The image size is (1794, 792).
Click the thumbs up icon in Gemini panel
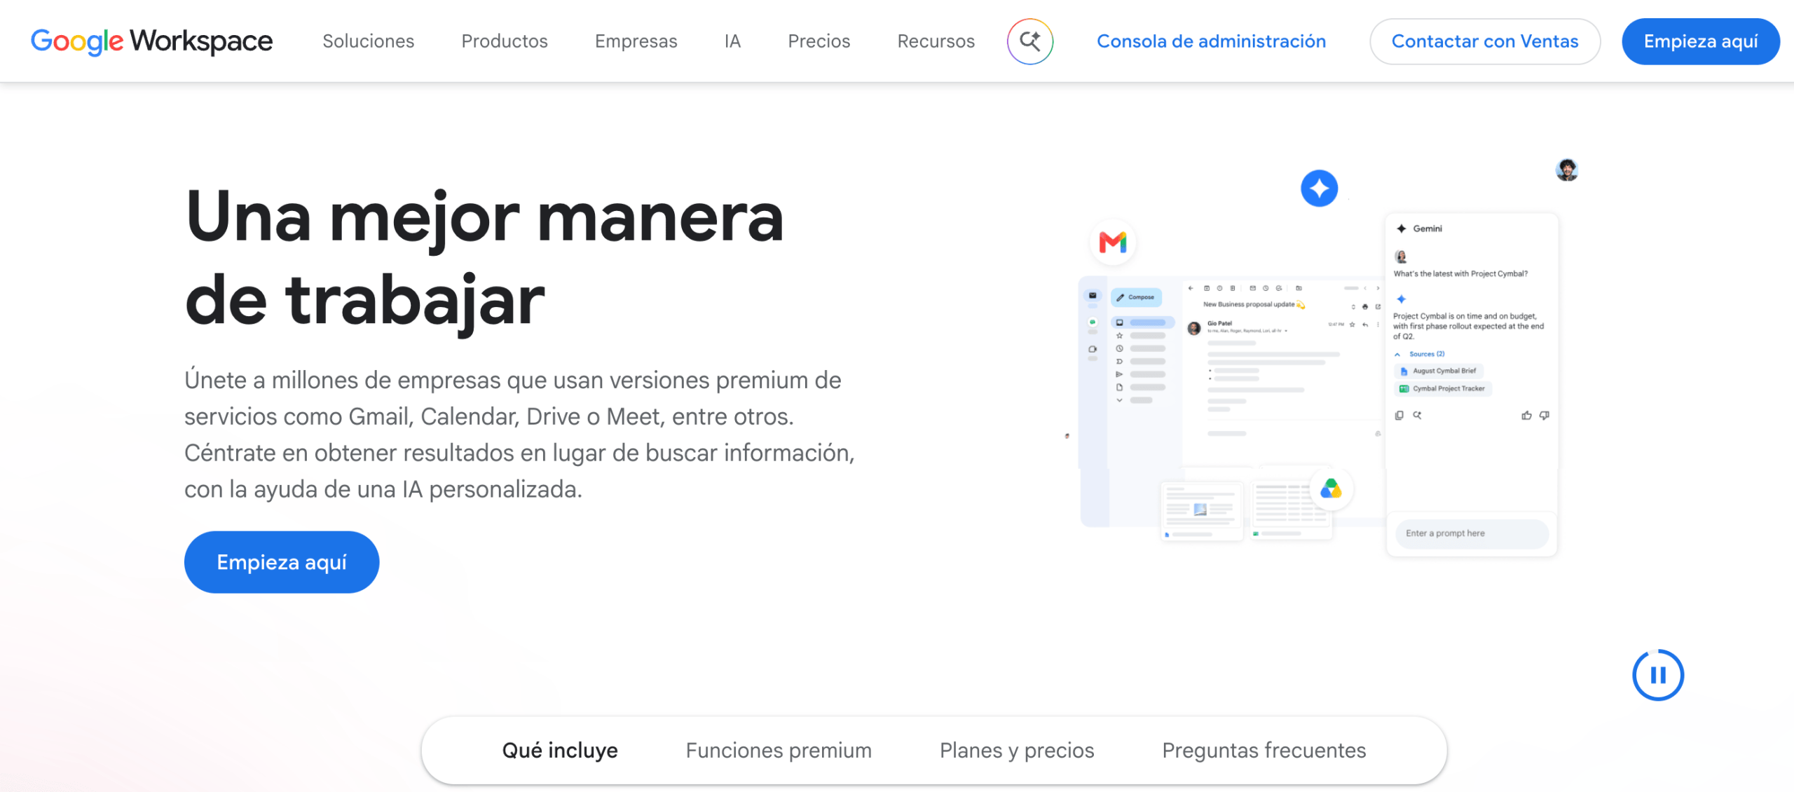[x=1526, y=416]
